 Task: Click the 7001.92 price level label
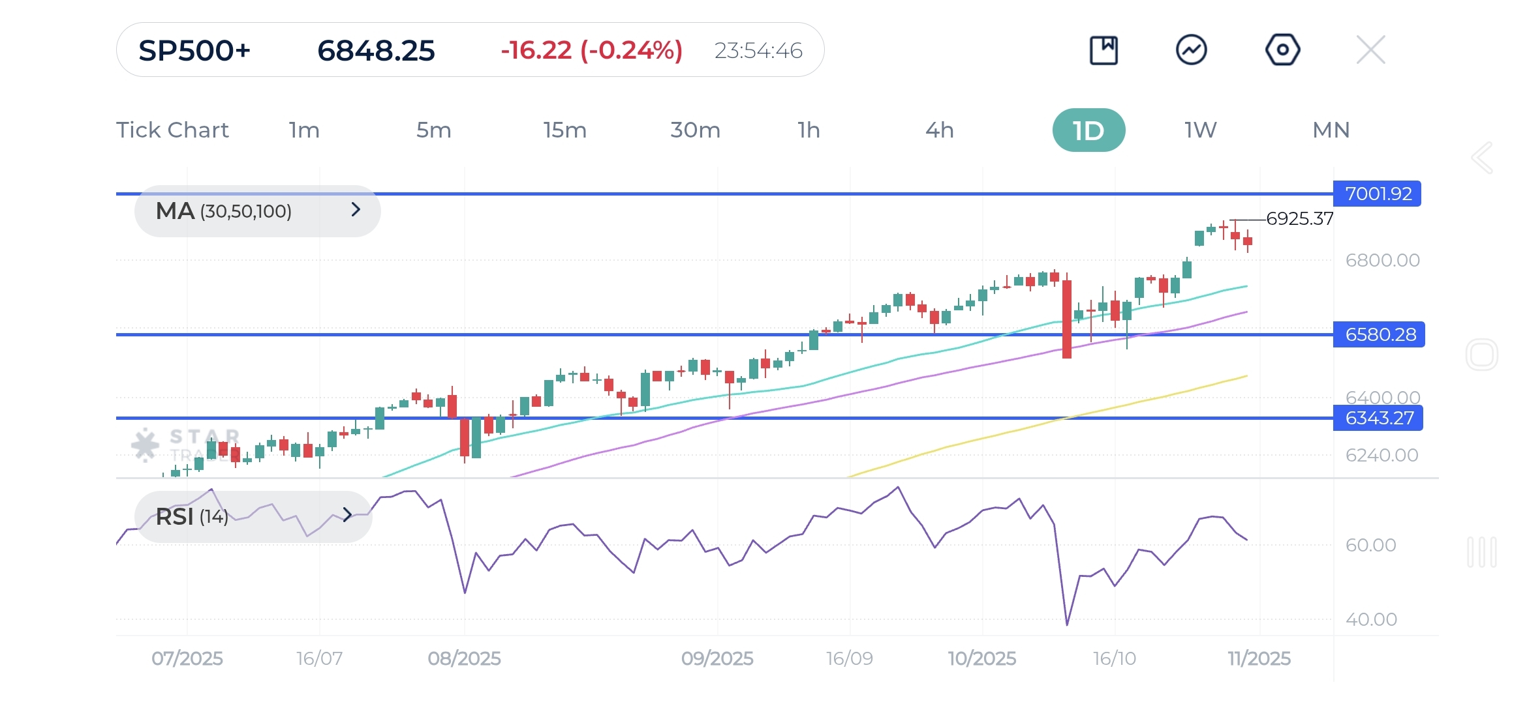1377,194
